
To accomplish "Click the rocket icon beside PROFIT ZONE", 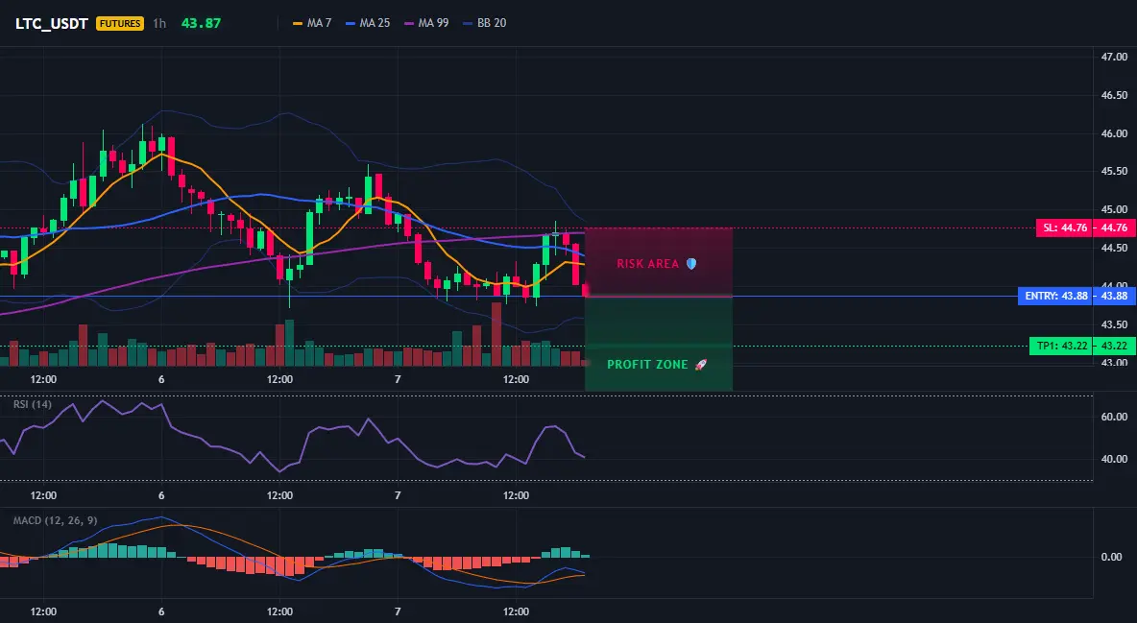I will click(700, 365).
